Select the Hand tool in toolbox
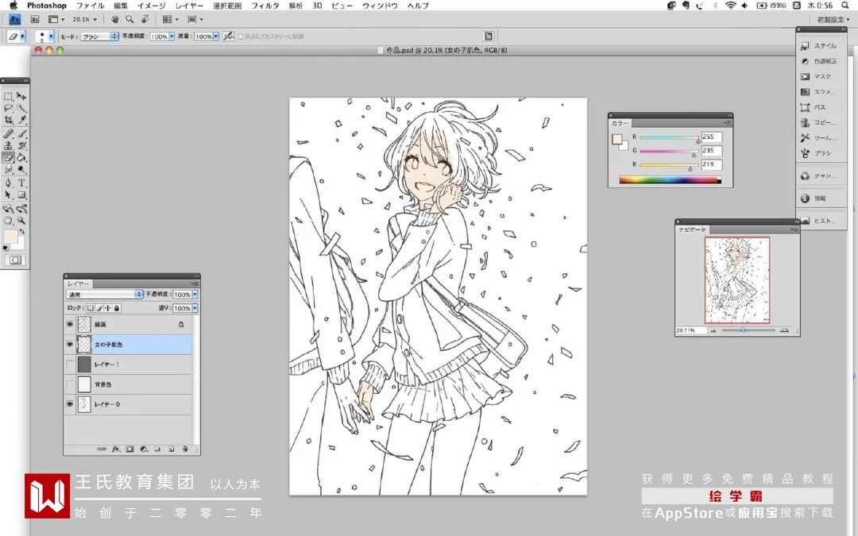Viewport: 858px width, 536px height. pyautogui.click(x=8, y=221)
